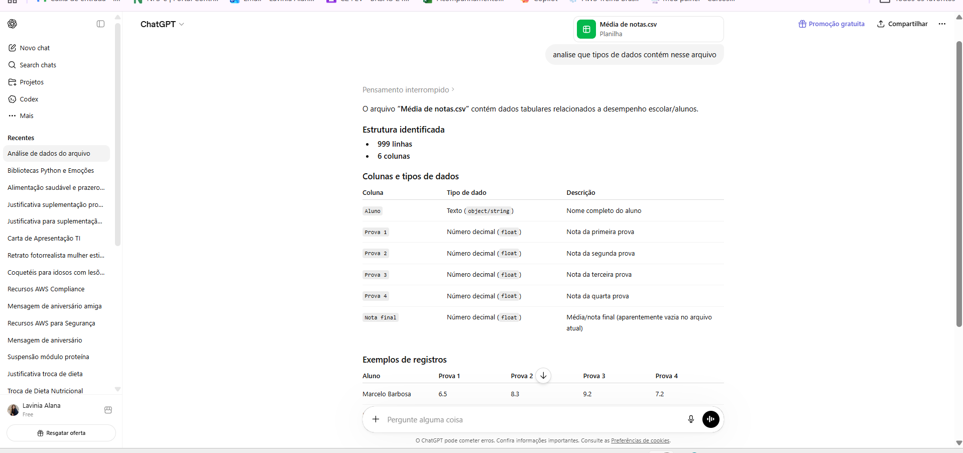The width and height of the screenshot is (963, 453).
Task: Click the main page vertical scrollbar
Action: [x=959, y=184]
